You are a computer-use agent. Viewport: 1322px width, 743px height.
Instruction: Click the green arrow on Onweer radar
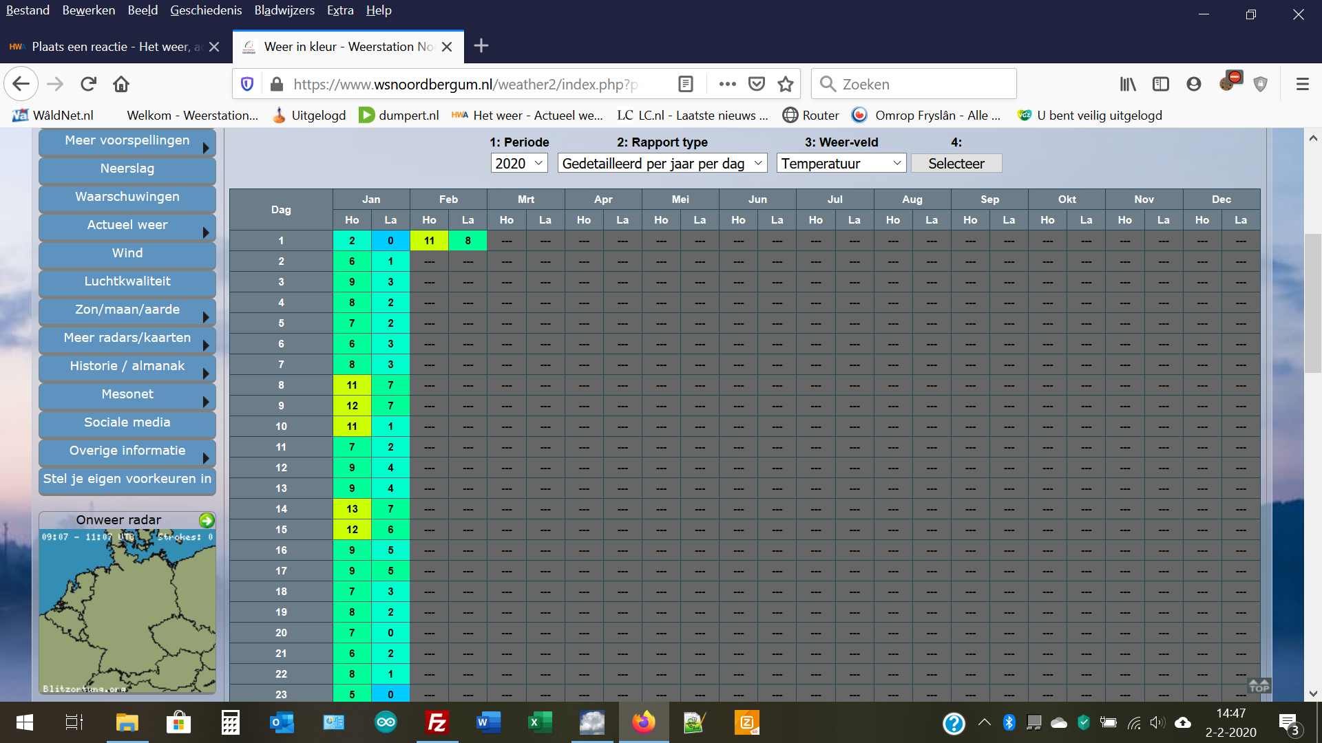[207, 520]
